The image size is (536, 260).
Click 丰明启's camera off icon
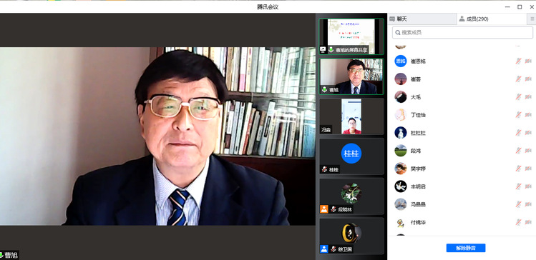528,186
